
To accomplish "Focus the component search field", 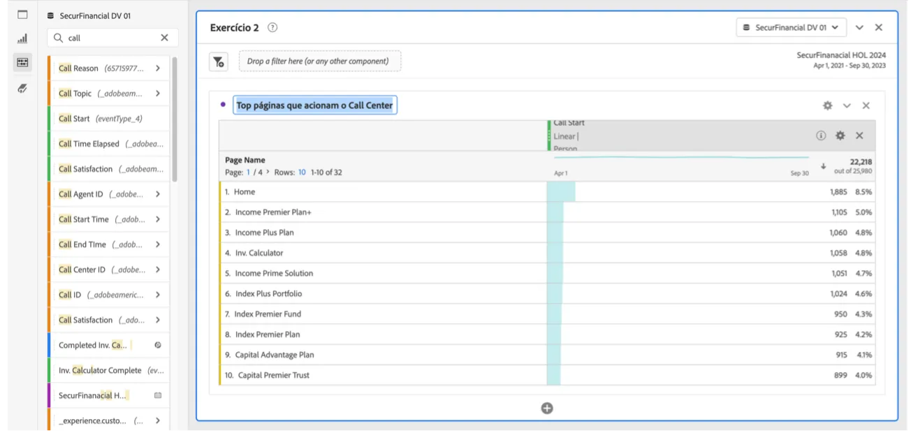I will [x=113, y=38].
